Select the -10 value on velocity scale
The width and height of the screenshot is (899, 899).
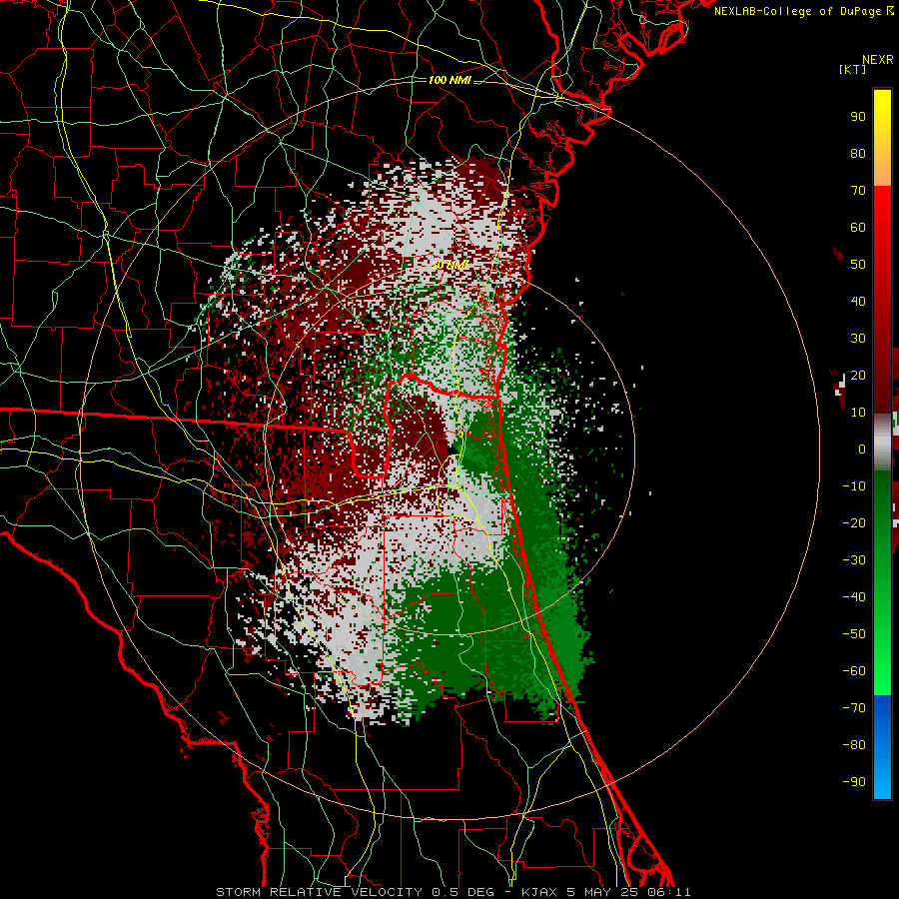point(854,486)
